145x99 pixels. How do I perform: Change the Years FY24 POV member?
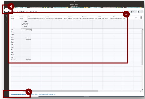(x=13, y=18)
